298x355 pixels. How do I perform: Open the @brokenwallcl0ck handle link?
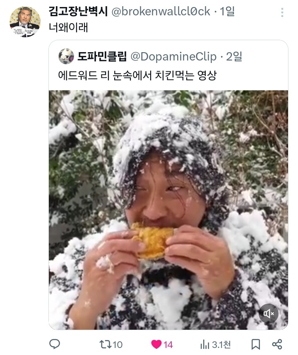160,12
